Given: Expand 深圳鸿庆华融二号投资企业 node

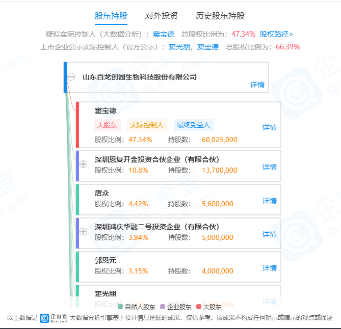Looking at the screenshot, I should (83, 231).
